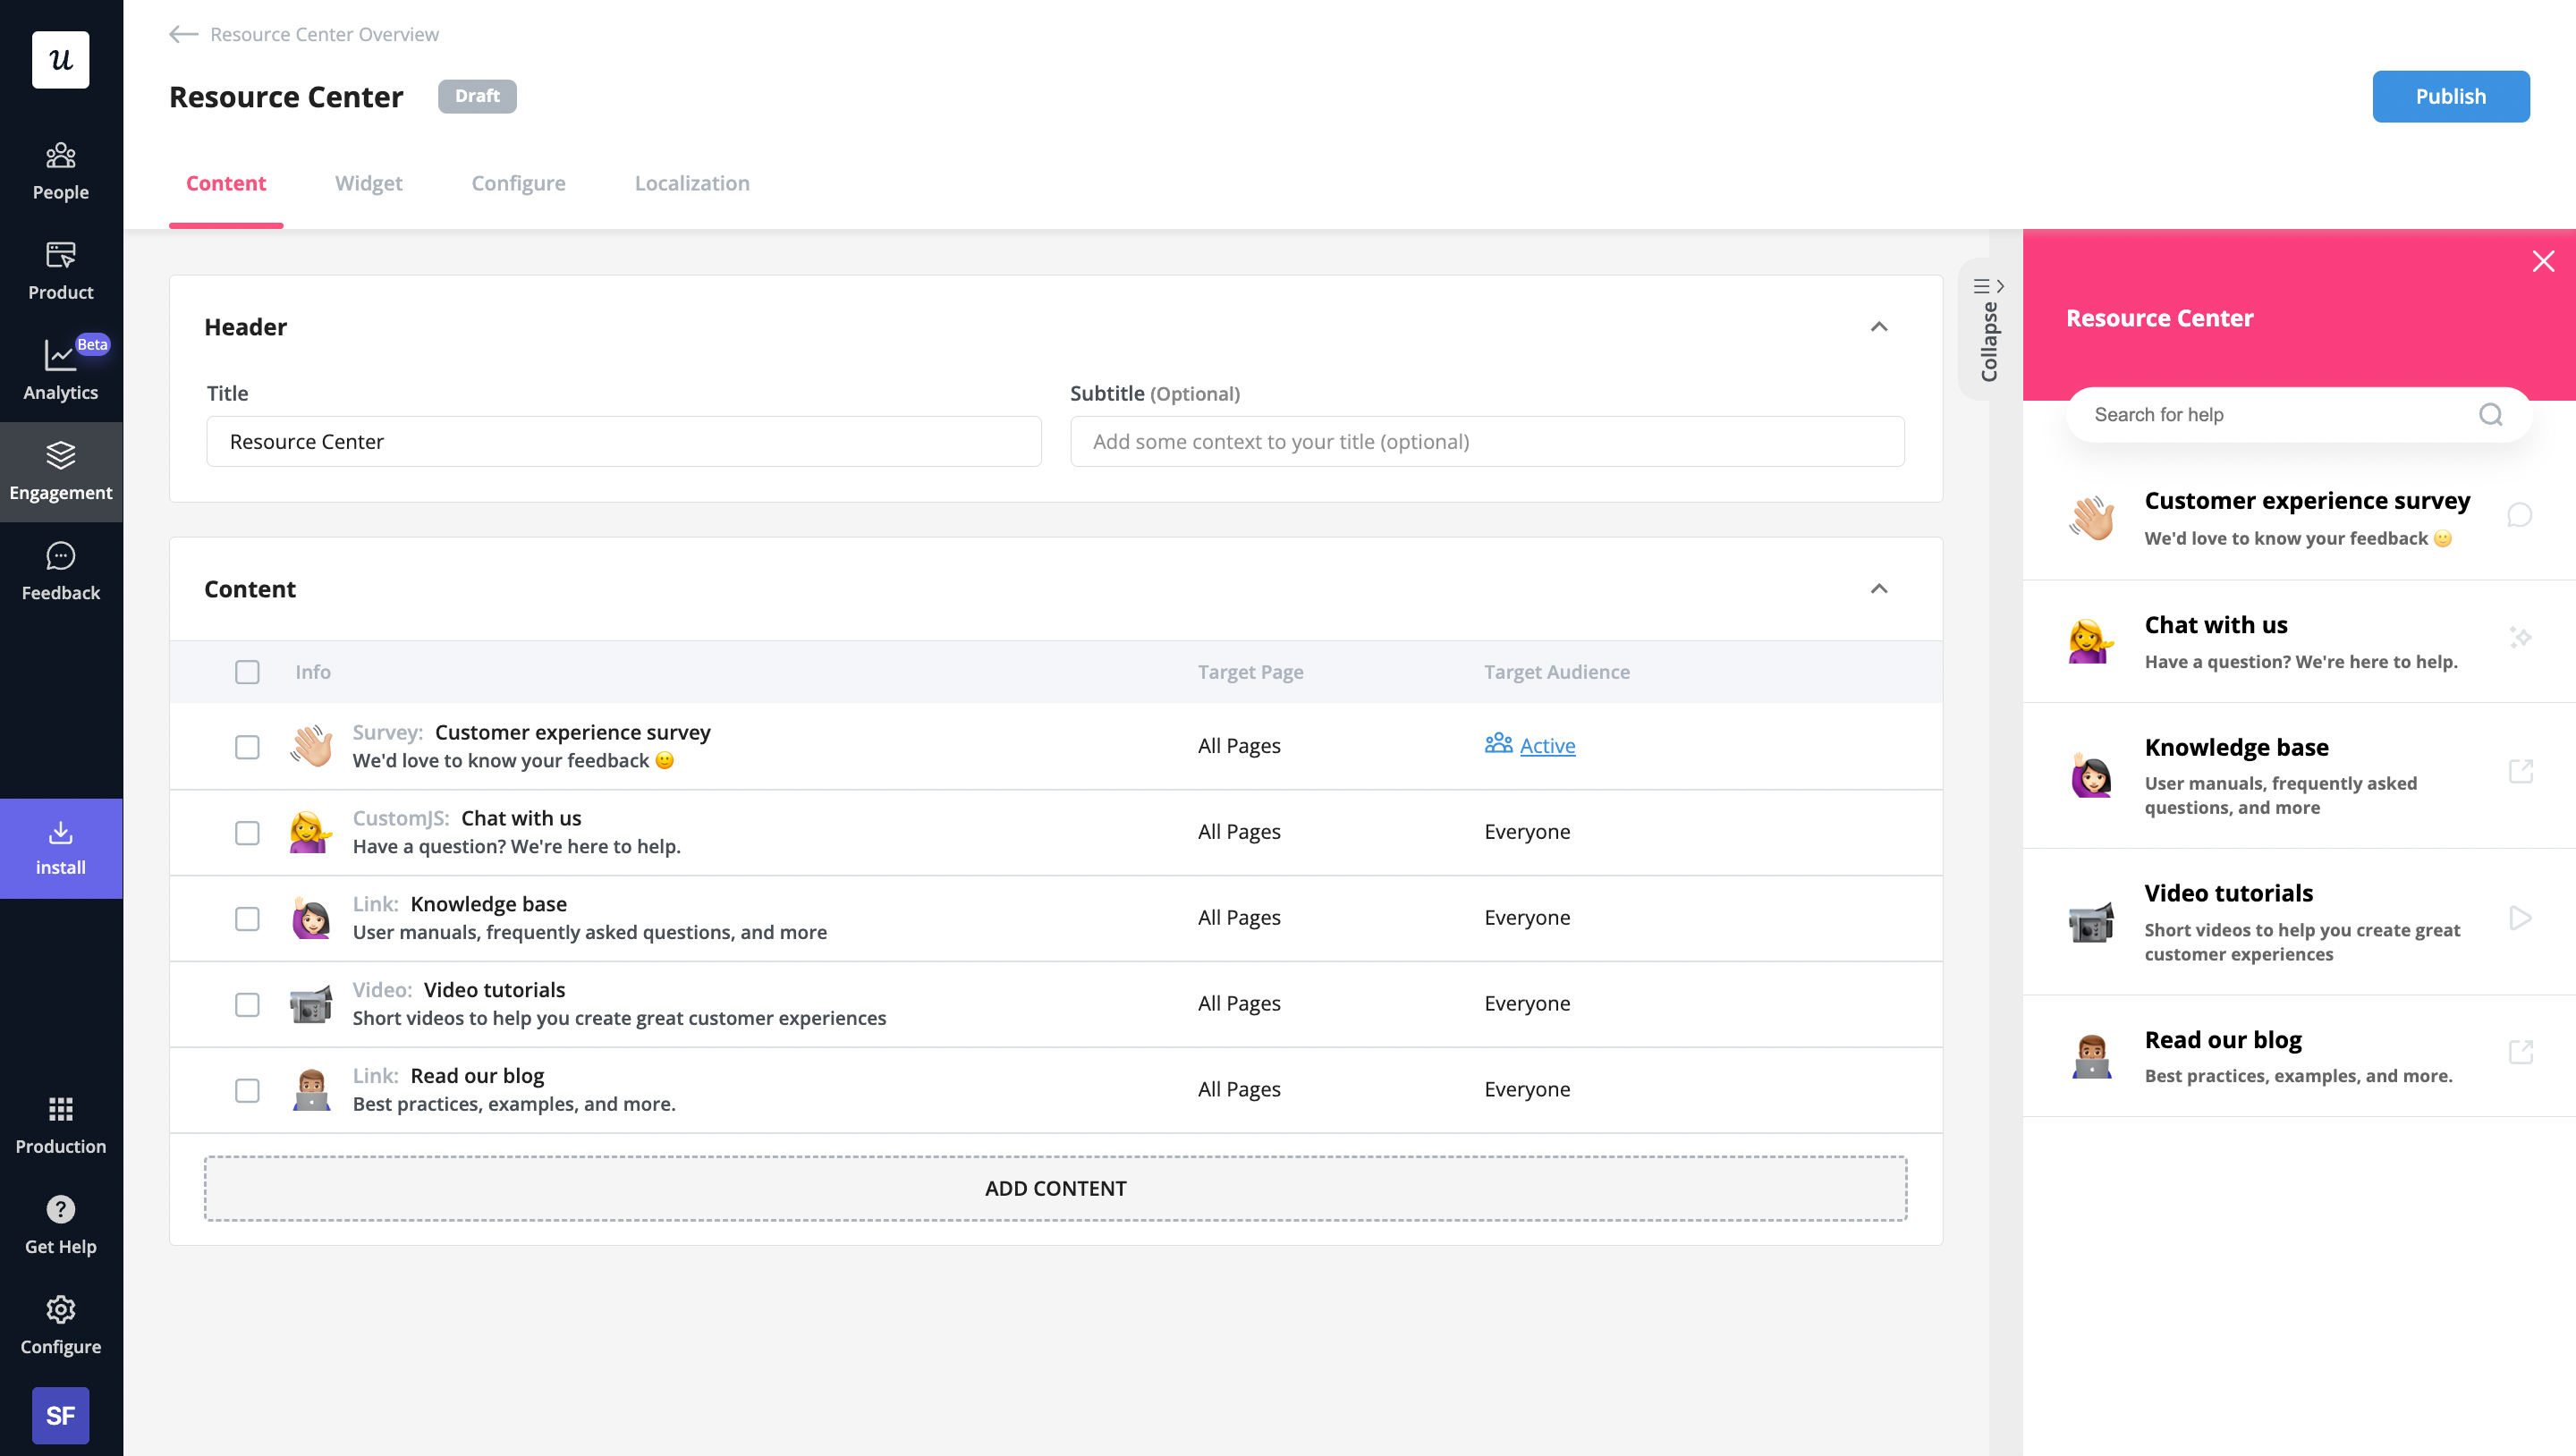Open the Active target audience link

point(1546,745)
